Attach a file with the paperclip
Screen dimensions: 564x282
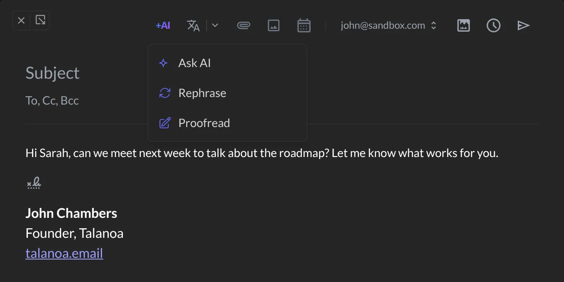click(243, 25)
